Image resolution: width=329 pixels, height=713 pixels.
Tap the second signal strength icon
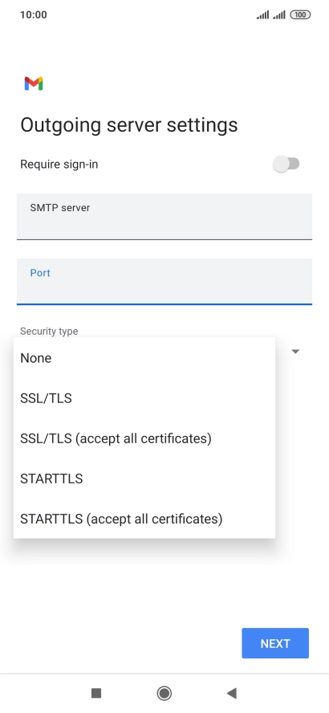coord(279,15)
